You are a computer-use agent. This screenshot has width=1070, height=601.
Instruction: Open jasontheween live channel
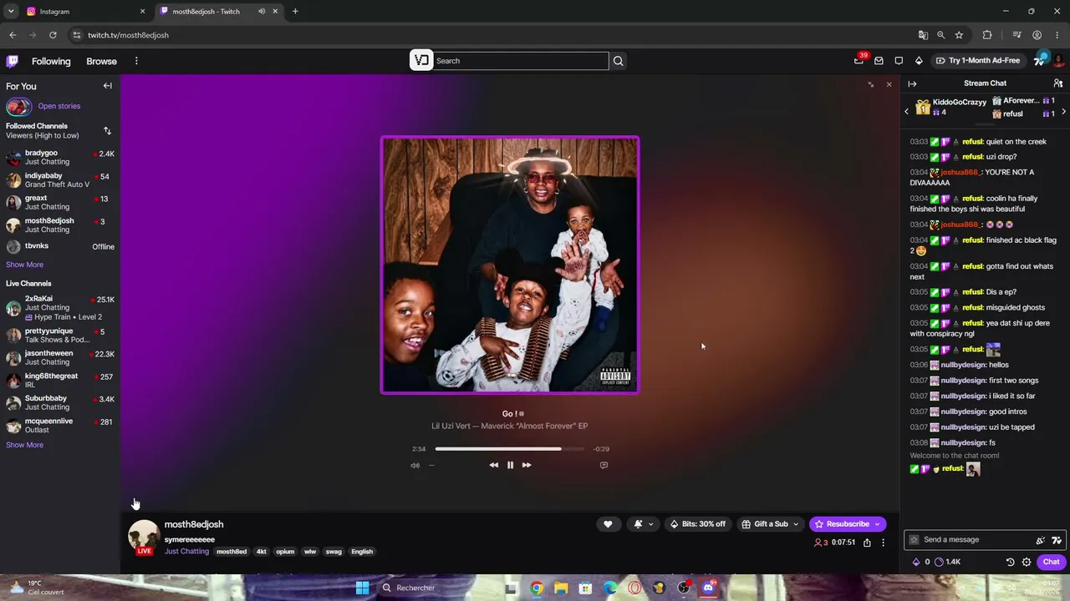point(60,357)
